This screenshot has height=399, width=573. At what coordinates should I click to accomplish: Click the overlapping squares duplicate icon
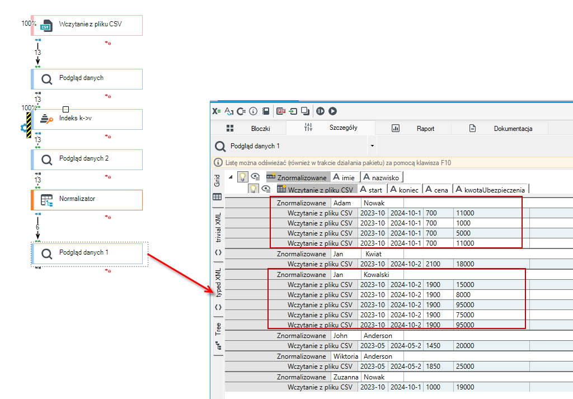point(305,111)
